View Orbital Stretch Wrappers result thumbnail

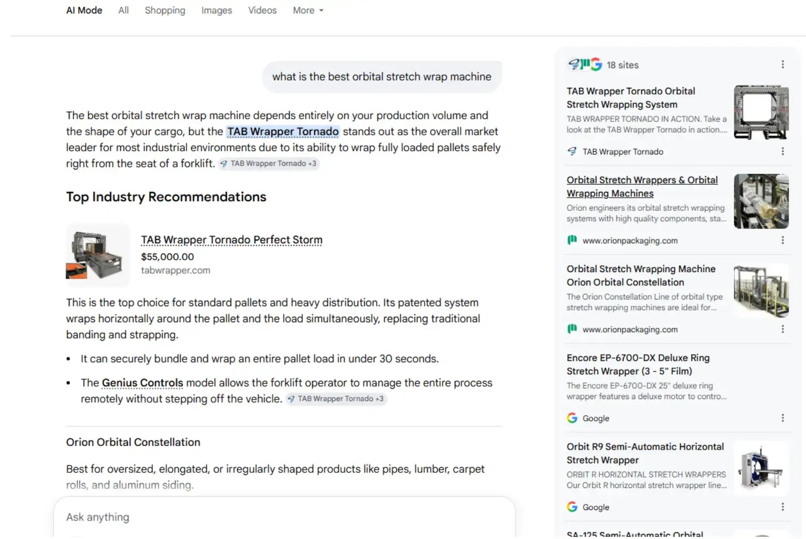(x=762, y=201)
